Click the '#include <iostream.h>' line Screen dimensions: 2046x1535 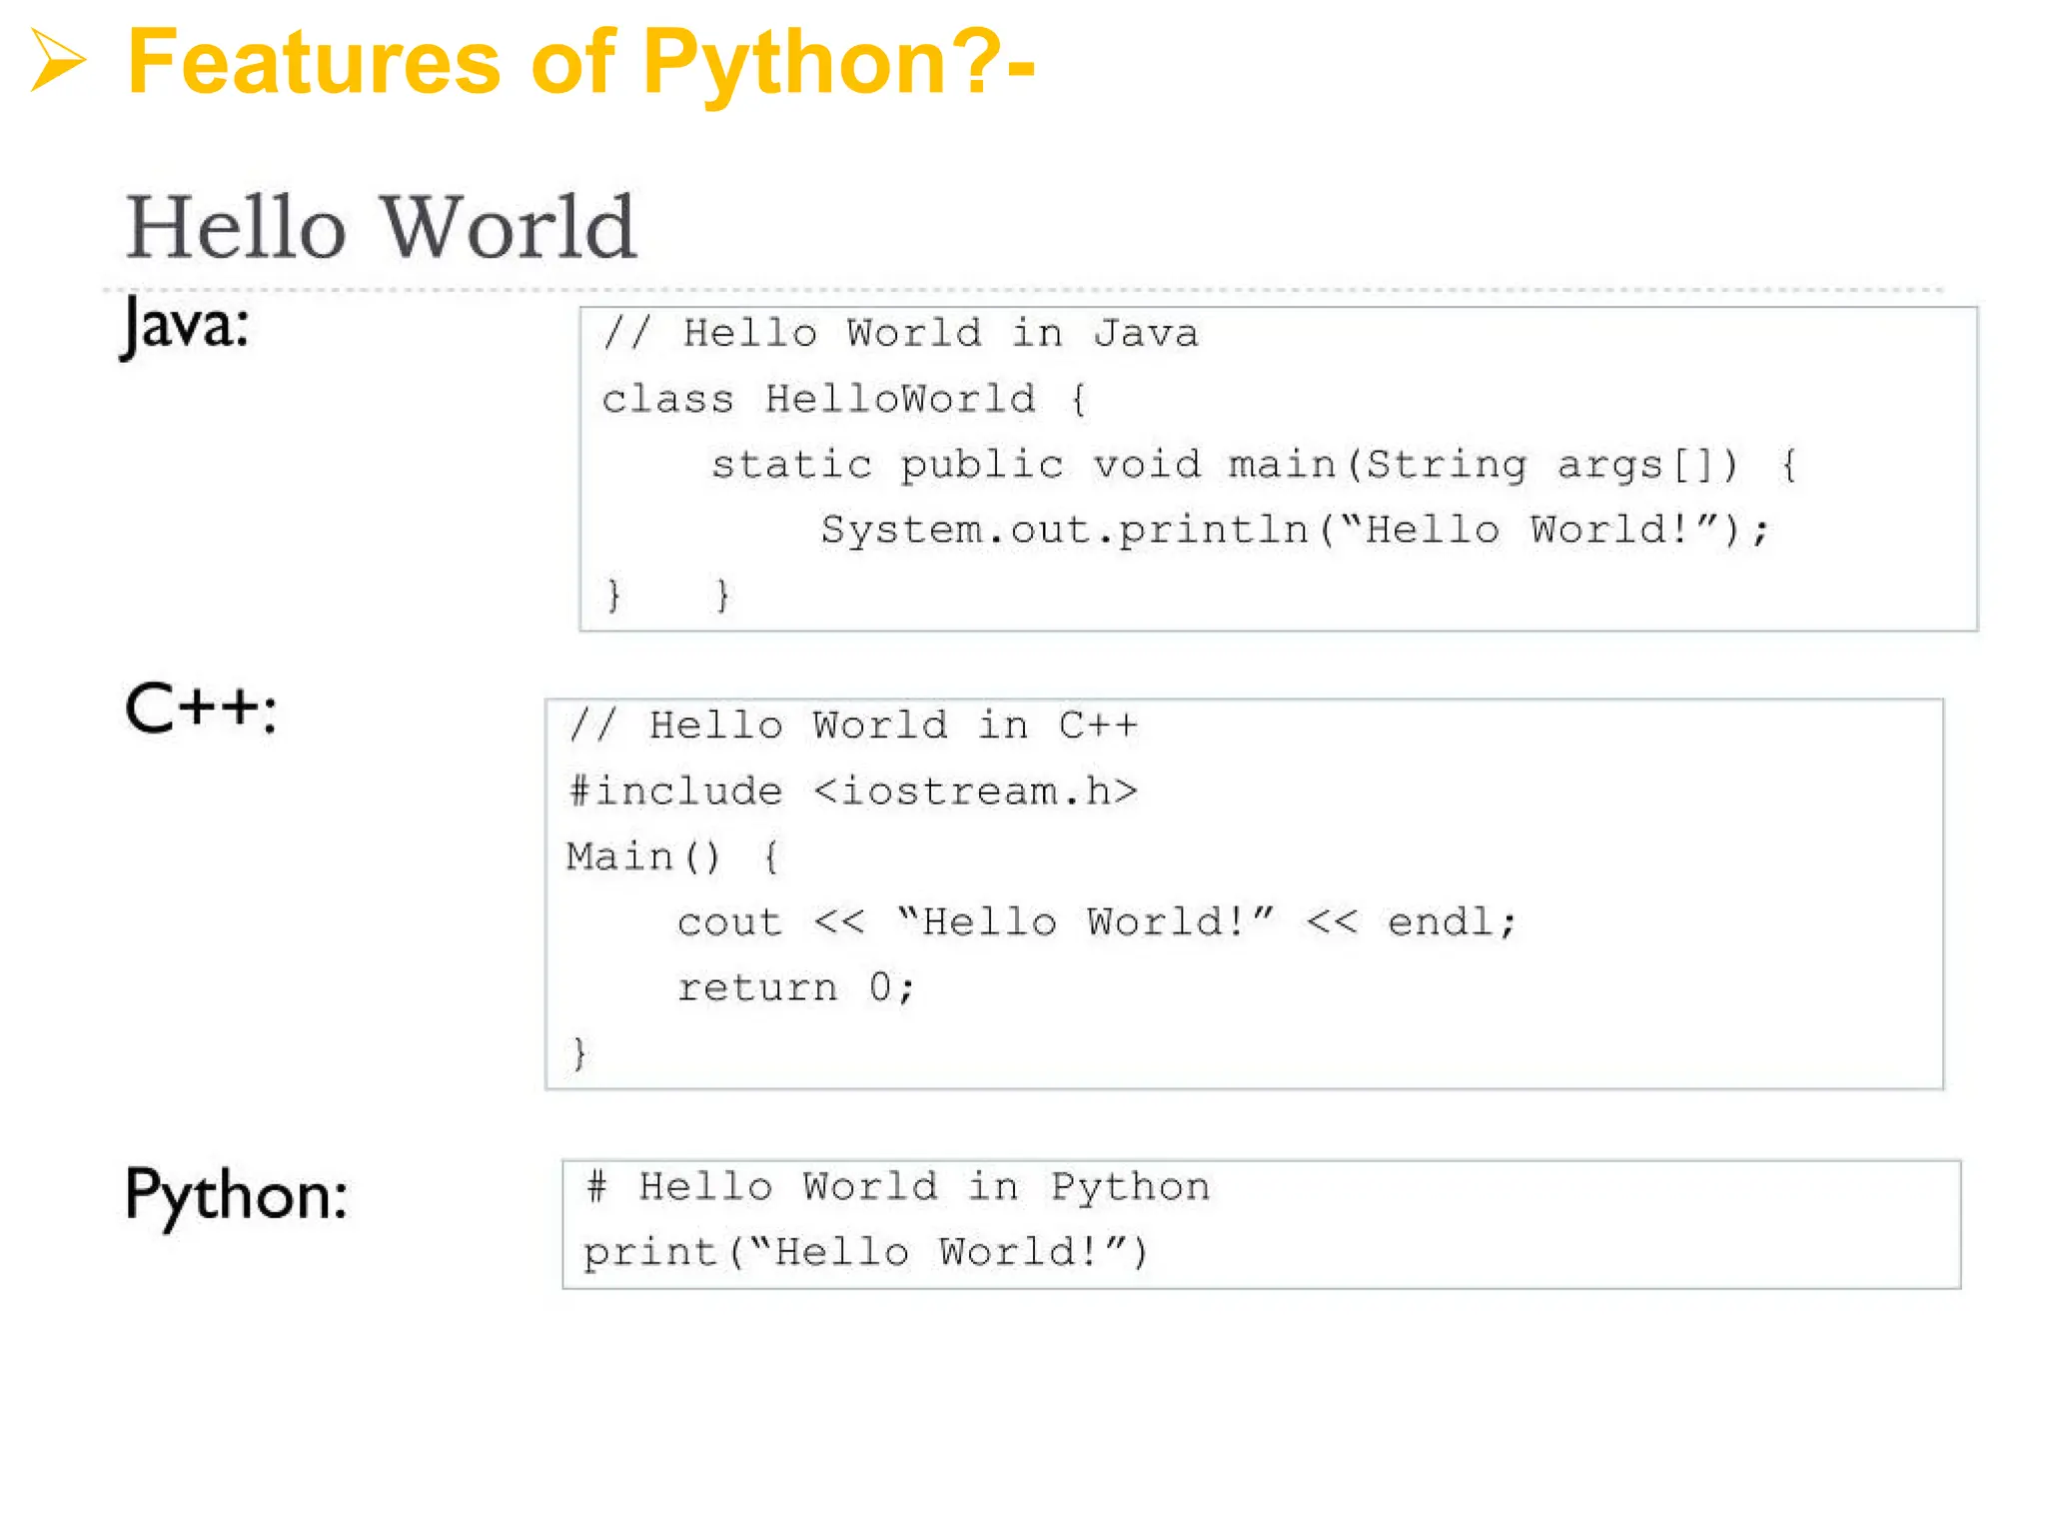853,791
